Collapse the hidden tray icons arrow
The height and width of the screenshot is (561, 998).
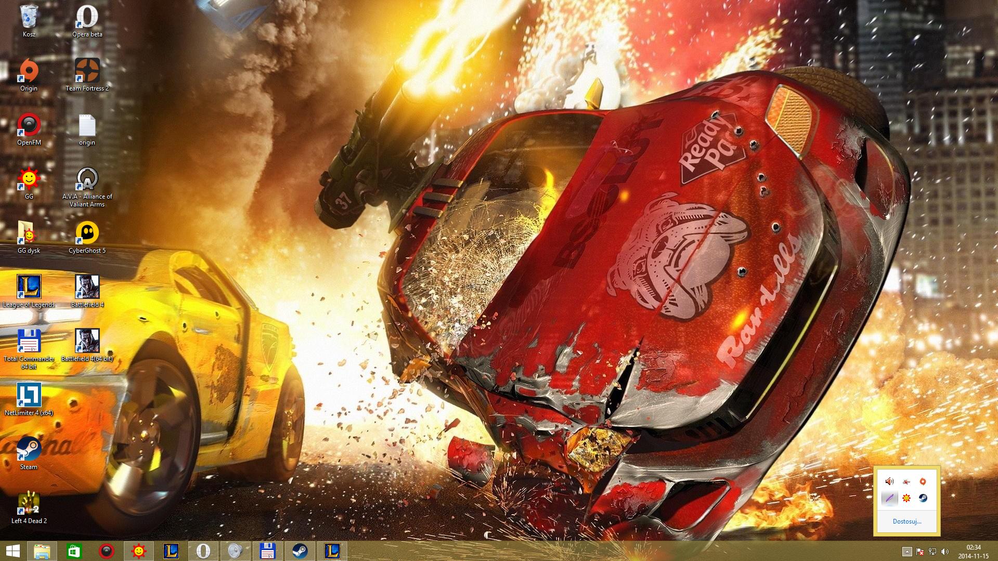(907, 552)
